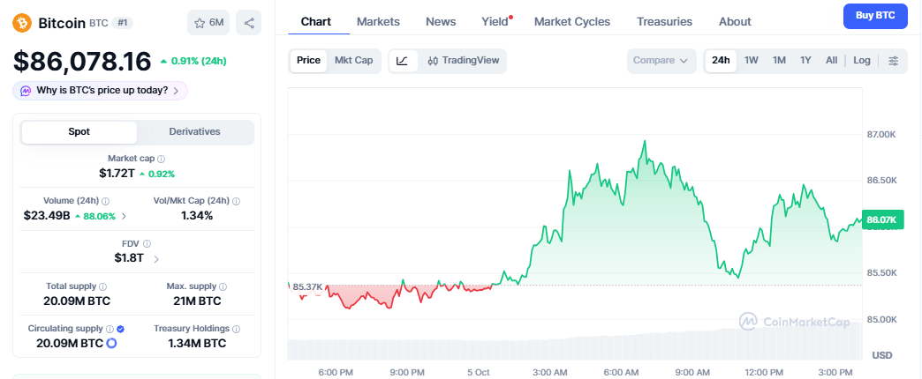Click the $1.8T FDV value

pyautogui.click(x=129, y=258)
